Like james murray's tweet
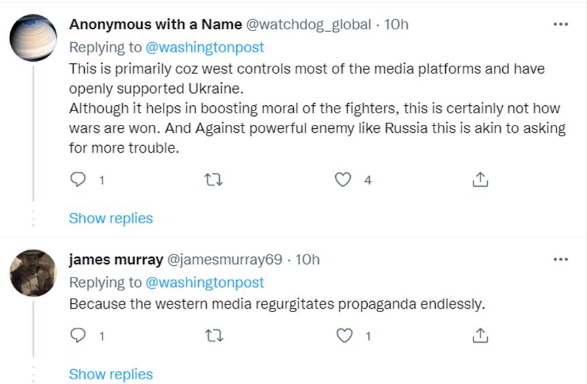This screenshot has width=587, height=384. [345, 336]
